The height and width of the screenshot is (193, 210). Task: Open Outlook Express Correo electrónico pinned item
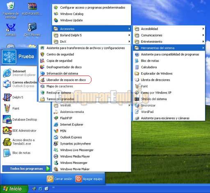(x=20, y=84)
